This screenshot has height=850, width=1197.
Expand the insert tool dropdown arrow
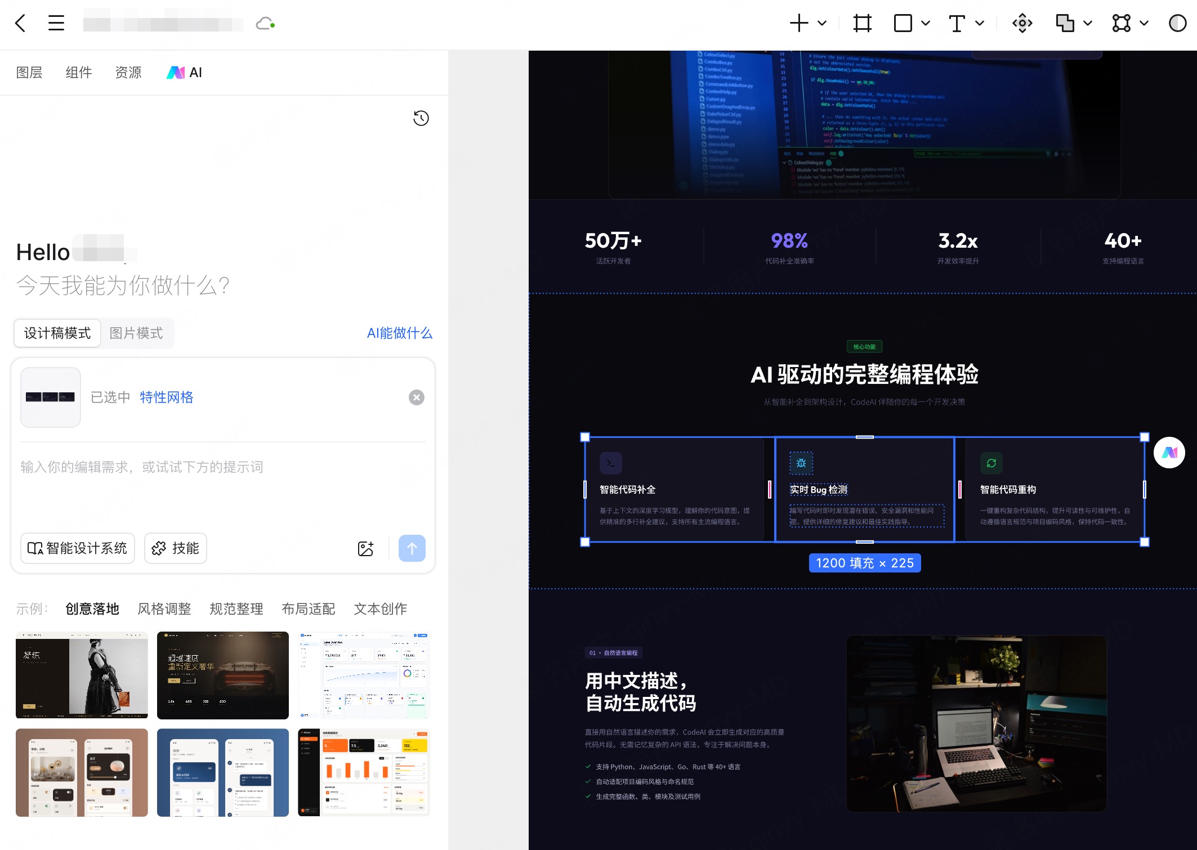coord(822,23)
